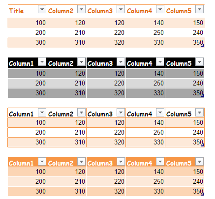The width and height of the screenshot is (215, 199).
Task: Open Column2 filter in the orange-bordered table
Action: 81,113
